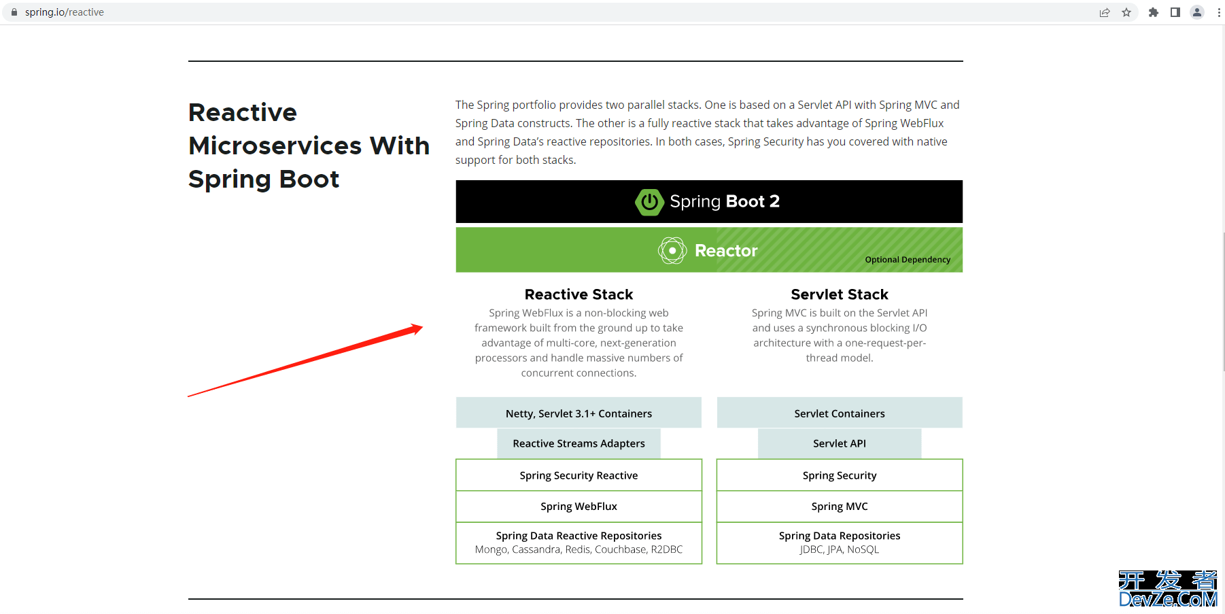
Task: Click the Servlet Stack heading
Action: click(840, 294)
